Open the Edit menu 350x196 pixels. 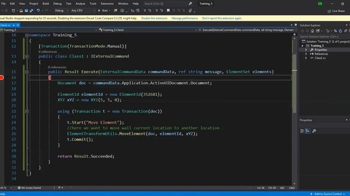click(12, 4)
